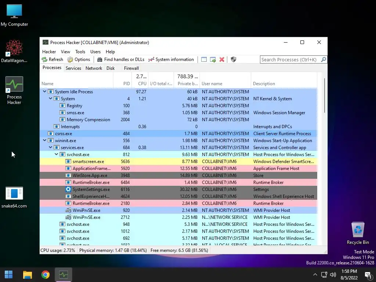
Task: Select svchost.exe with PID 692
Action: (x=178, y=238)
